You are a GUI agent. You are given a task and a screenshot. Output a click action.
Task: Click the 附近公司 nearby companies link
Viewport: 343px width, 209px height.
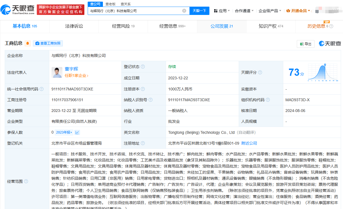[249, 143]
